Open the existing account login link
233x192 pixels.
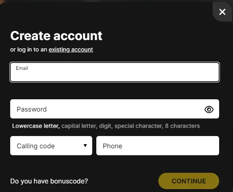pyautogui.click(x=71, y=49)
